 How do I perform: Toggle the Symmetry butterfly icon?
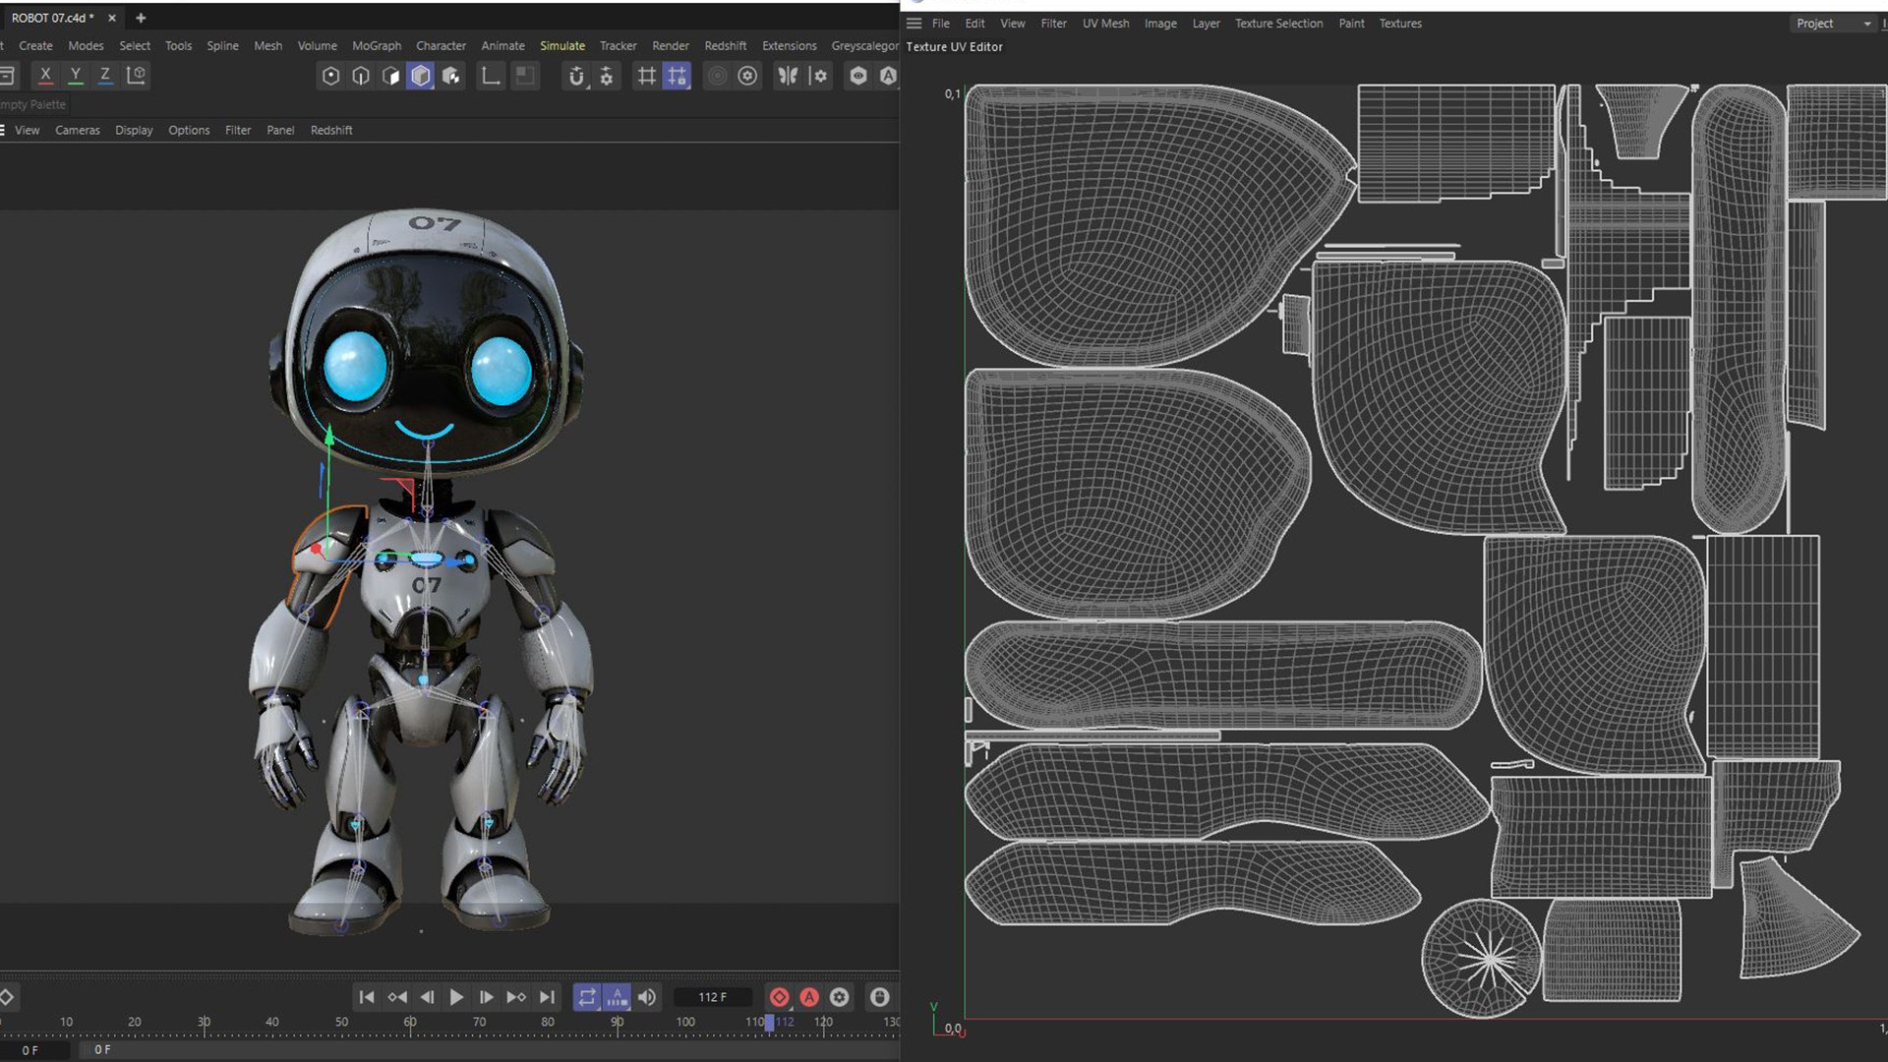(788, 76)
